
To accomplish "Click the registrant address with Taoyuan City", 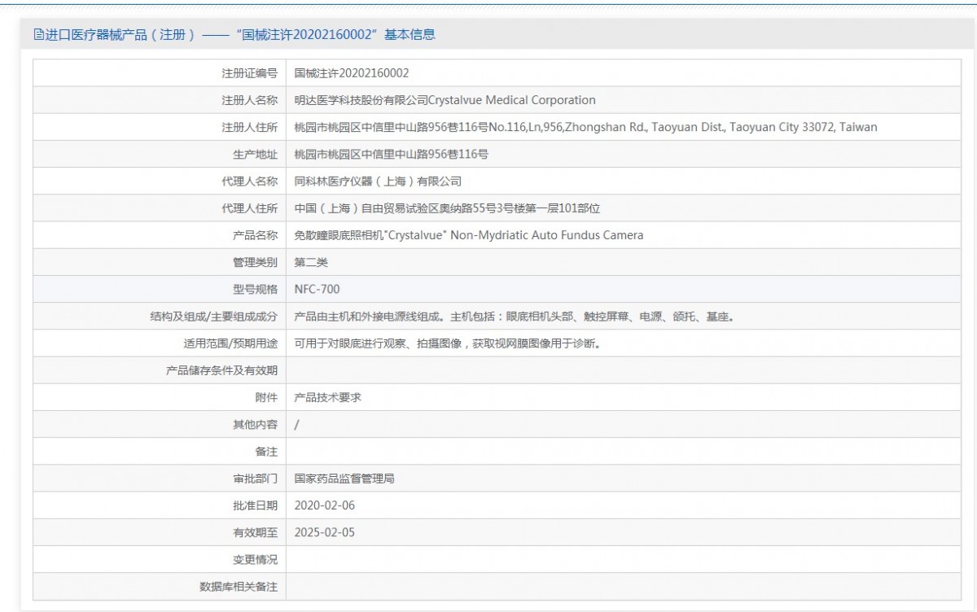I will [x=585, y=127].
